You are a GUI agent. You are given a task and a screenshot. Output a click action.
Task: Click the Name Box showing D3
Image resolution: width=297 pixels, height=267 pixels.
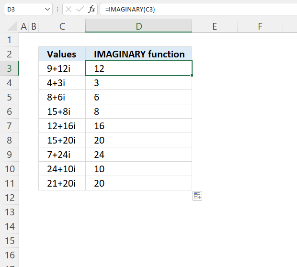pyautogui.click(x=28, y=9)
